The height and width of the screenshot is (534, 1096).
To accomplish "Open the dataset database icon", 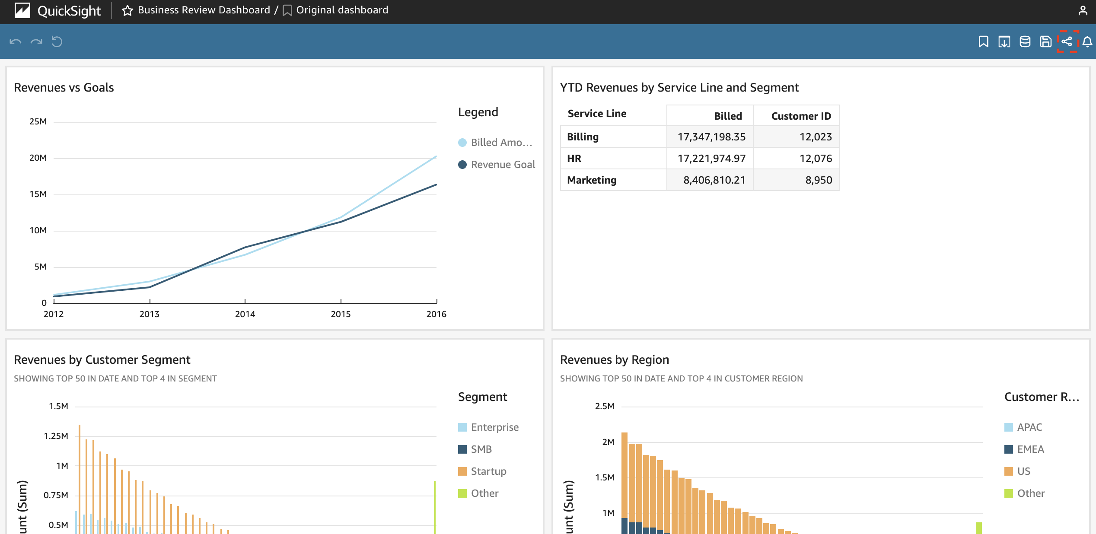I will click(x=1025, y=41).
